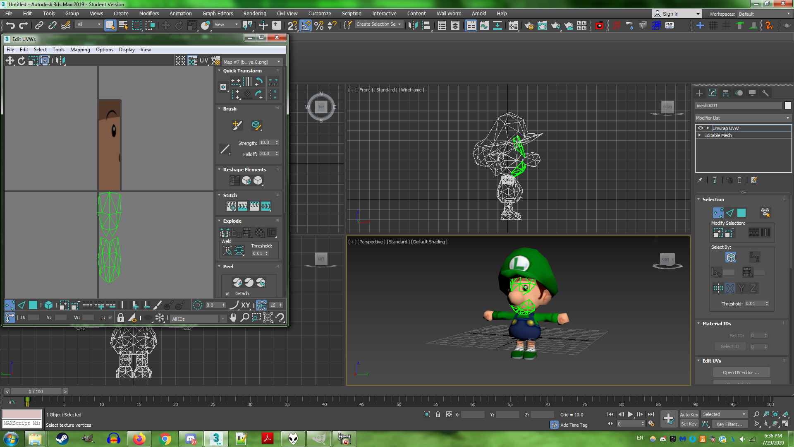Toggle the Detach checkbox in Peel

(x=227, y=293)
